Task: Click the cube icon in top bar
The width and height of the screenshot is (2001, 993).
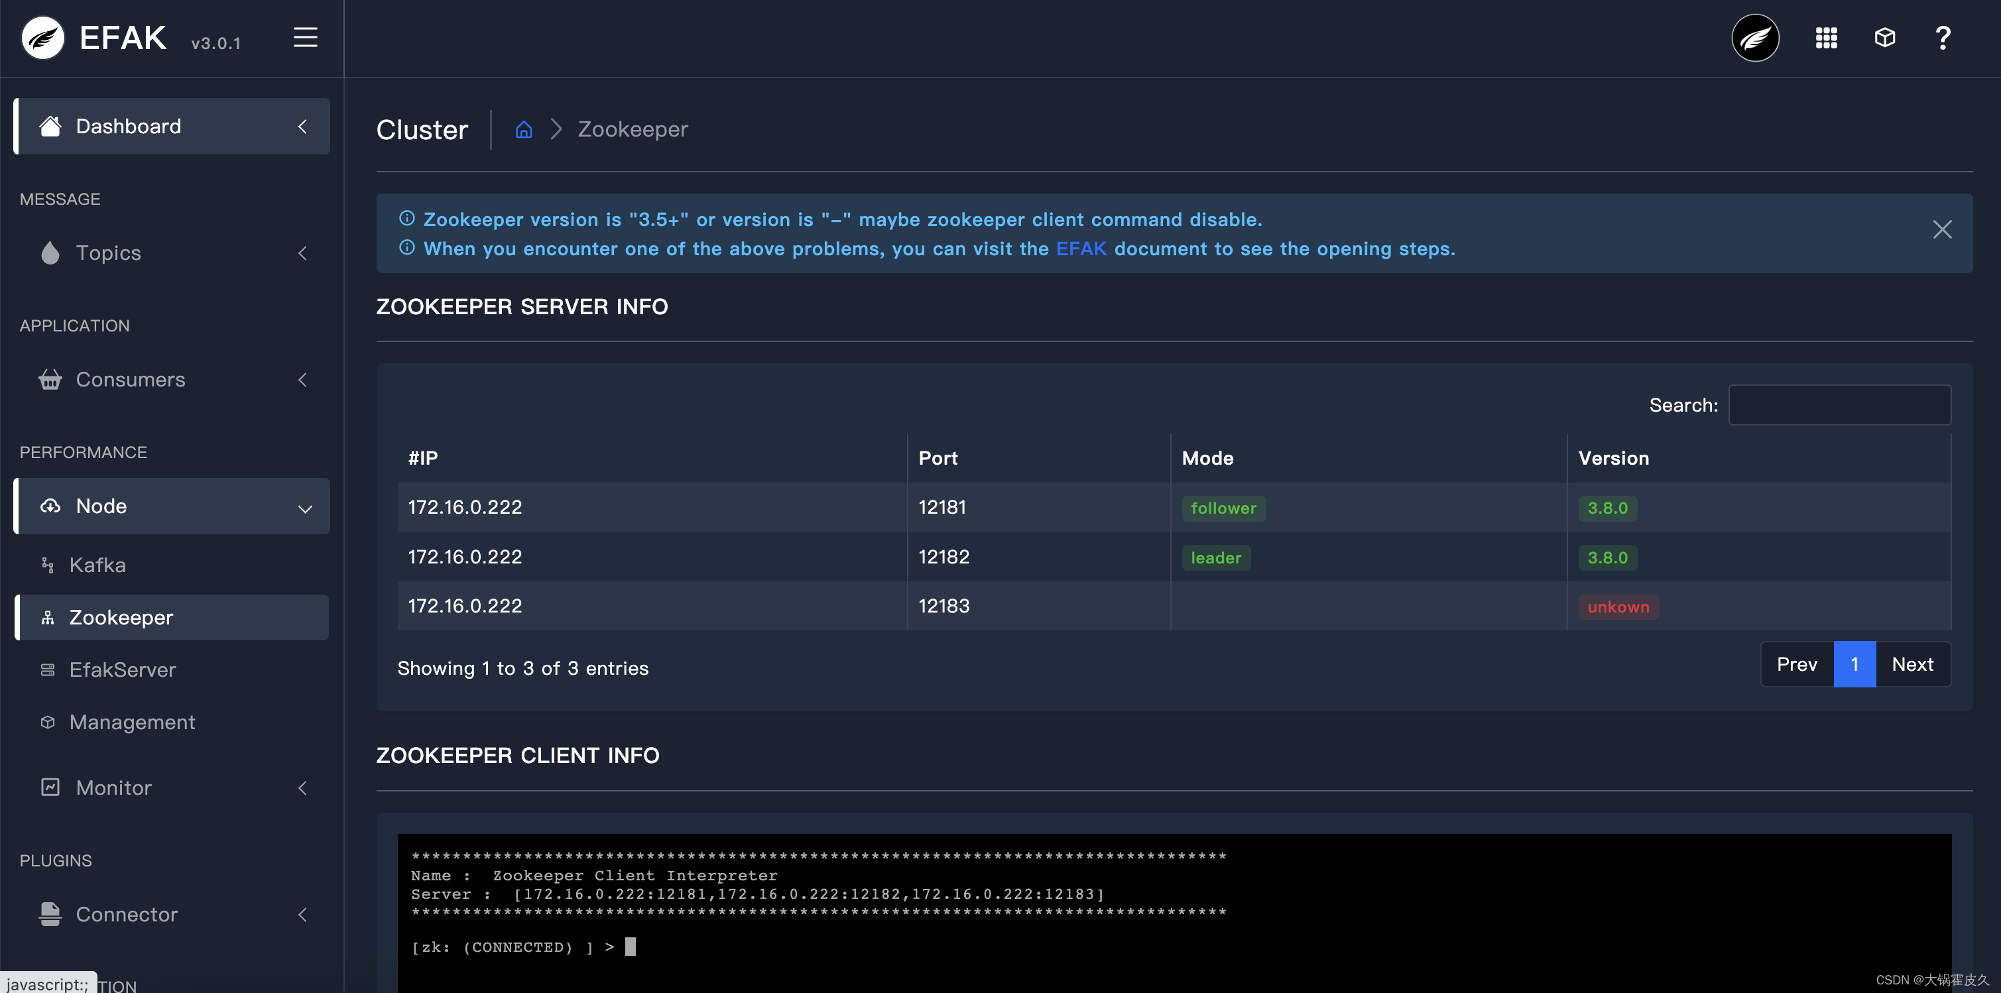Action: click(1884, 37)
